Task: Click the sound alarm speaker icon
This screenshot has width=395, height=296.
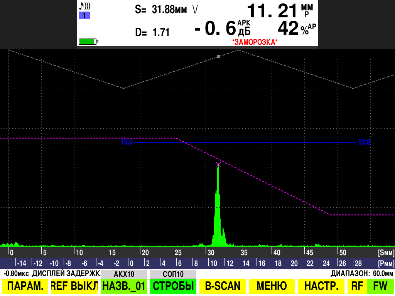Action: pyautogui.click(x=84, y=6)
